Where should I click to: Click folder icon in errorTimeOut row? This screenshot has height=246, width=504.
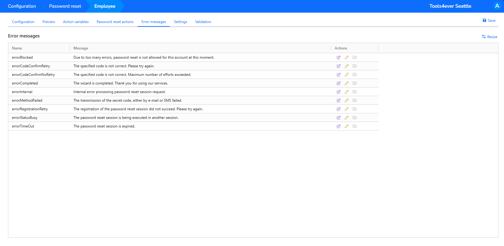tap(355, 126)
